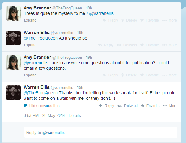Open More menu on first tweet
This screenshot has width=186, height=143.
point(170,20)
